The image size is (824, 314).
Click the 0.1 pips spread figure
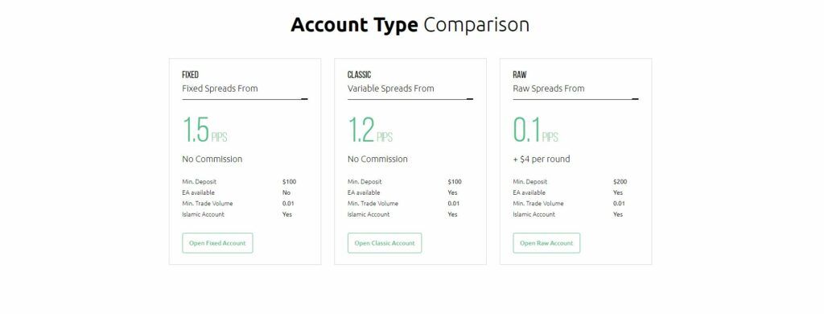(x=535, y=130)
